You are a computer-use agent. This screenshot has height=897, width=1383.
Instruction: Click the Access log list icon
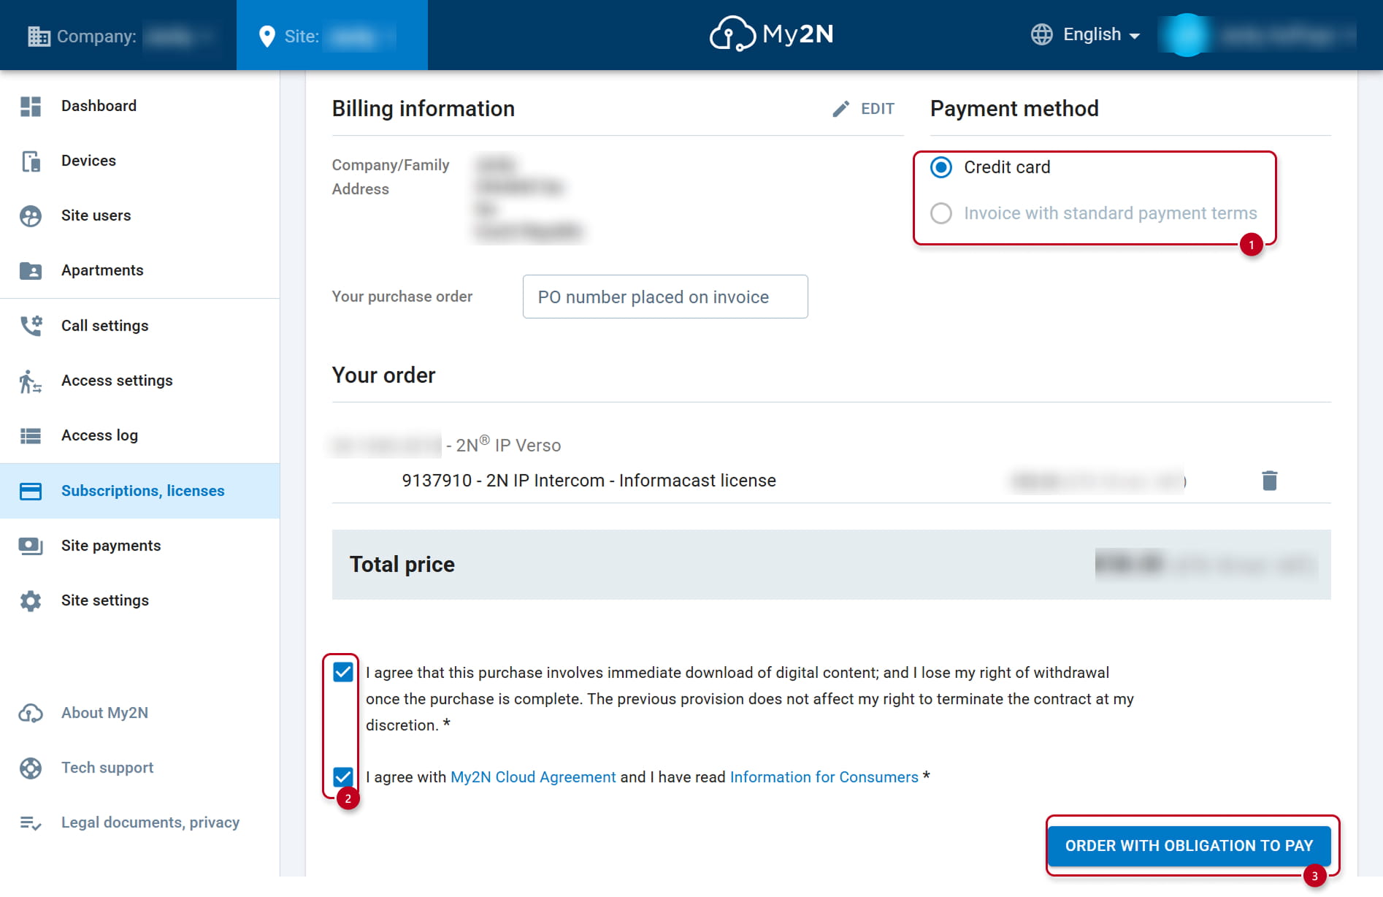point(31,435)
